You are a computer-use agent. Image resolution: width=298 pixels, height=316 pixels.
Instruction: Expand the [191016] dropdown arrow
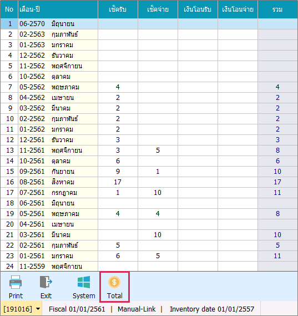pos(38,309)
